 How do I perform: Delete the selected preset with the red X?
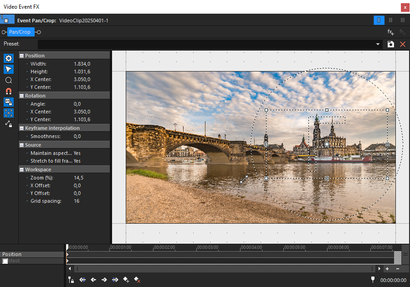(x=403, y=44)
